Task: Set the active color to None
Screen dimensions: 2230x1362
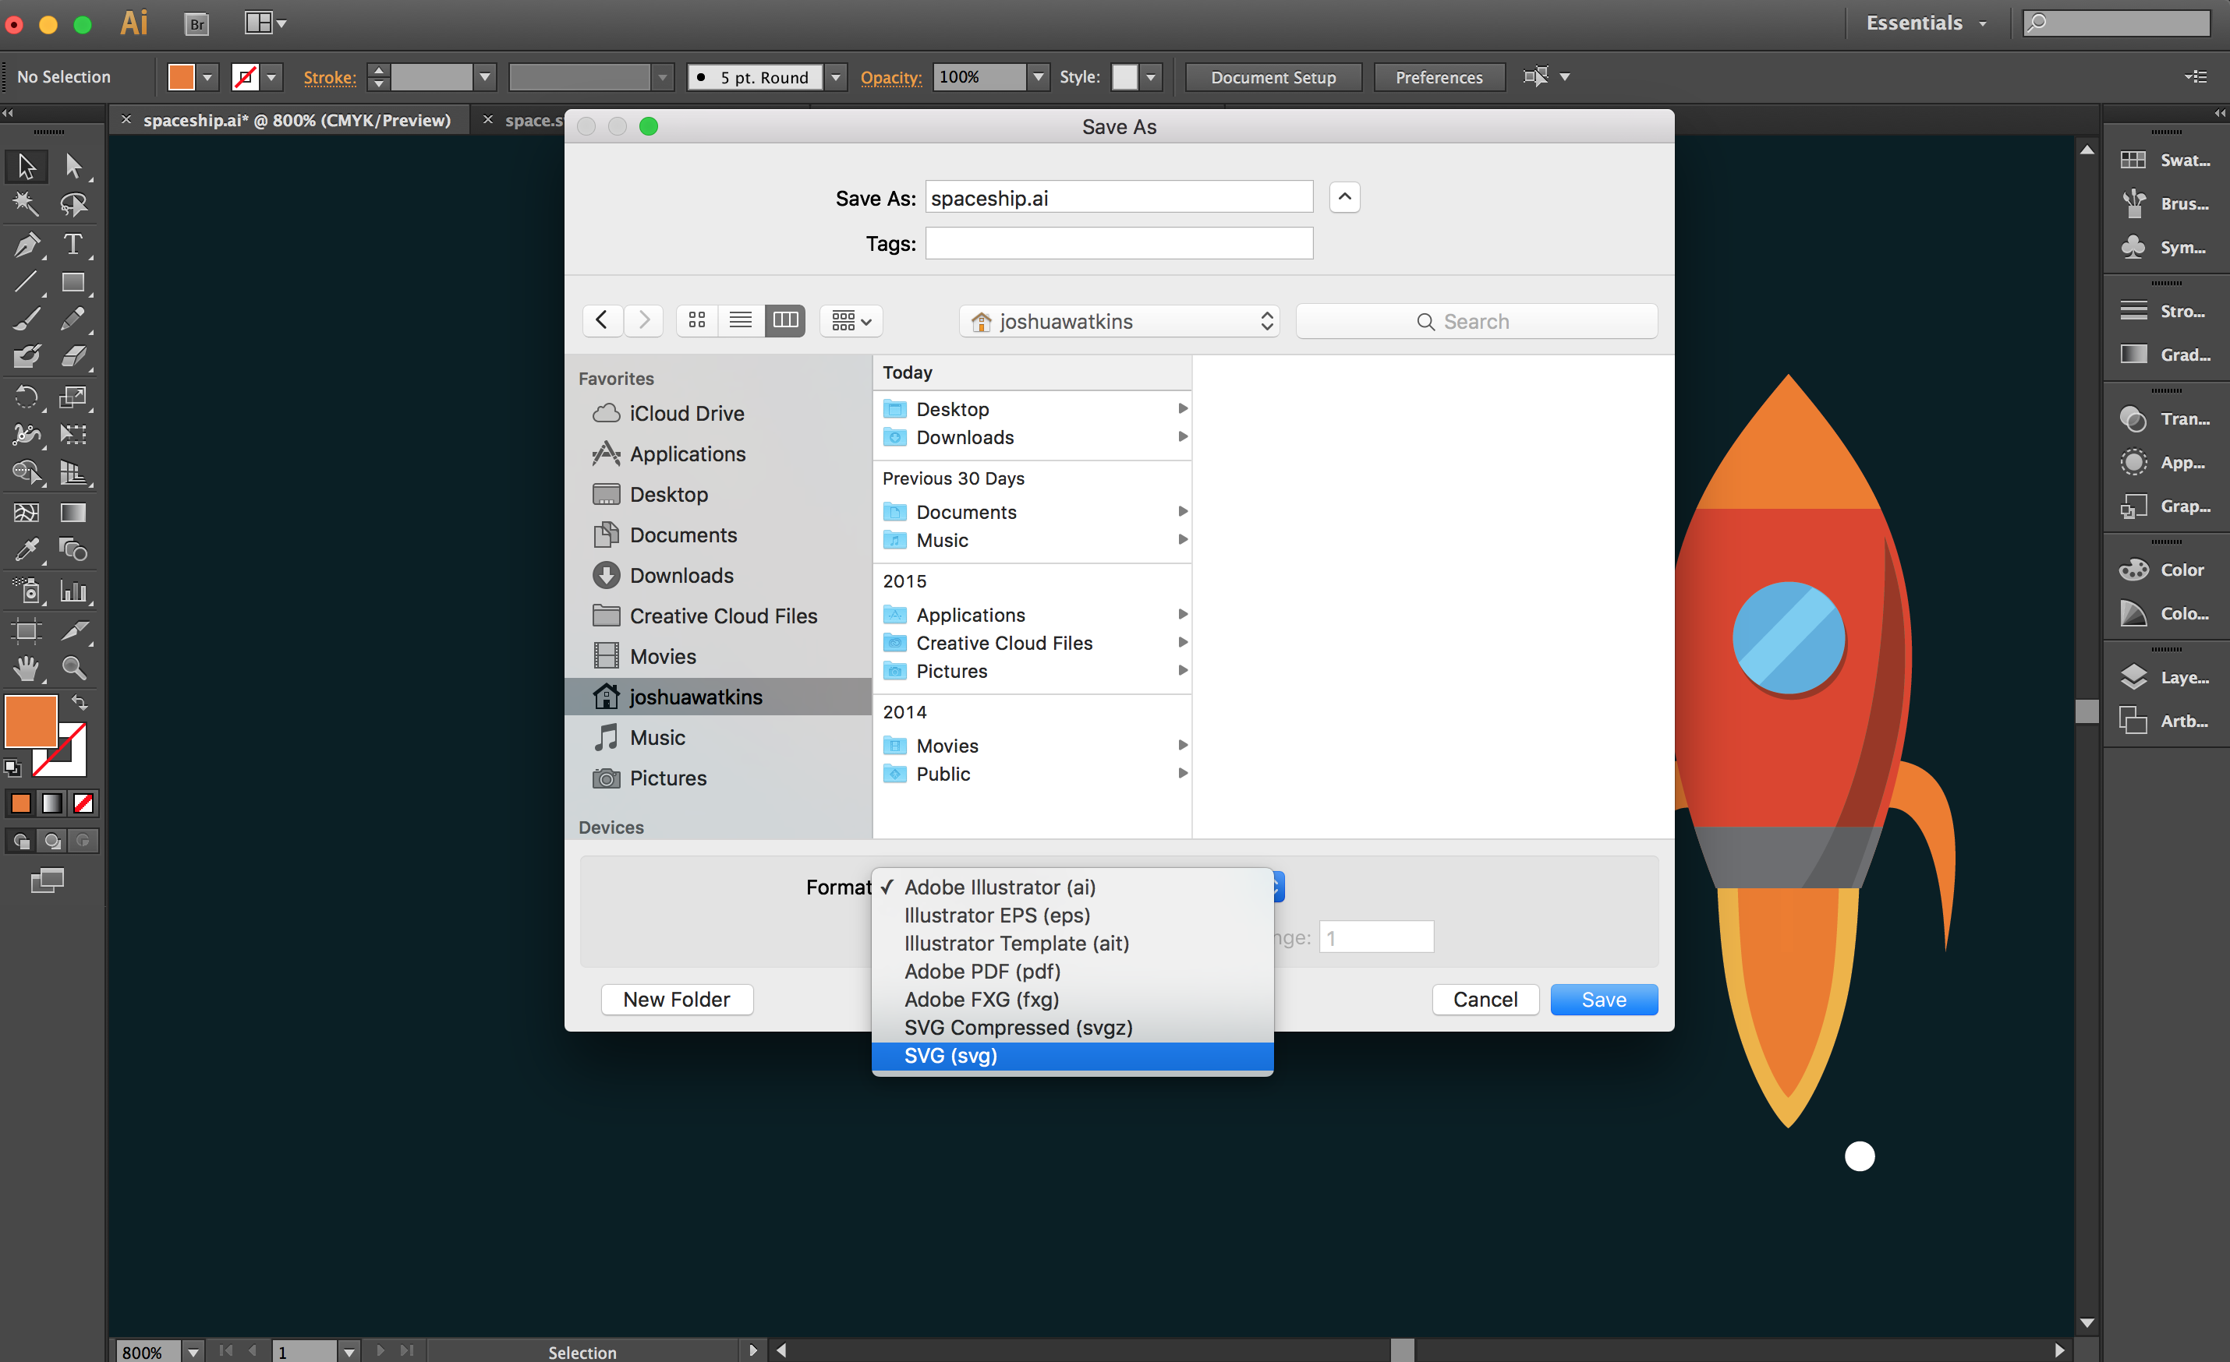Action: (83, 803)
